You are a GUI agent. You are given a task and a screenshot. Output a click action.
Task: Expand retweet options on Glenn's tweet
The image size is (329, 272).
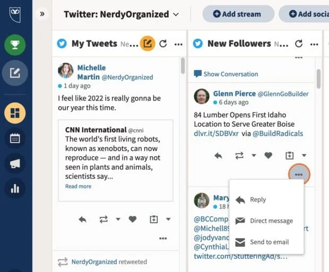coord(254,155)
